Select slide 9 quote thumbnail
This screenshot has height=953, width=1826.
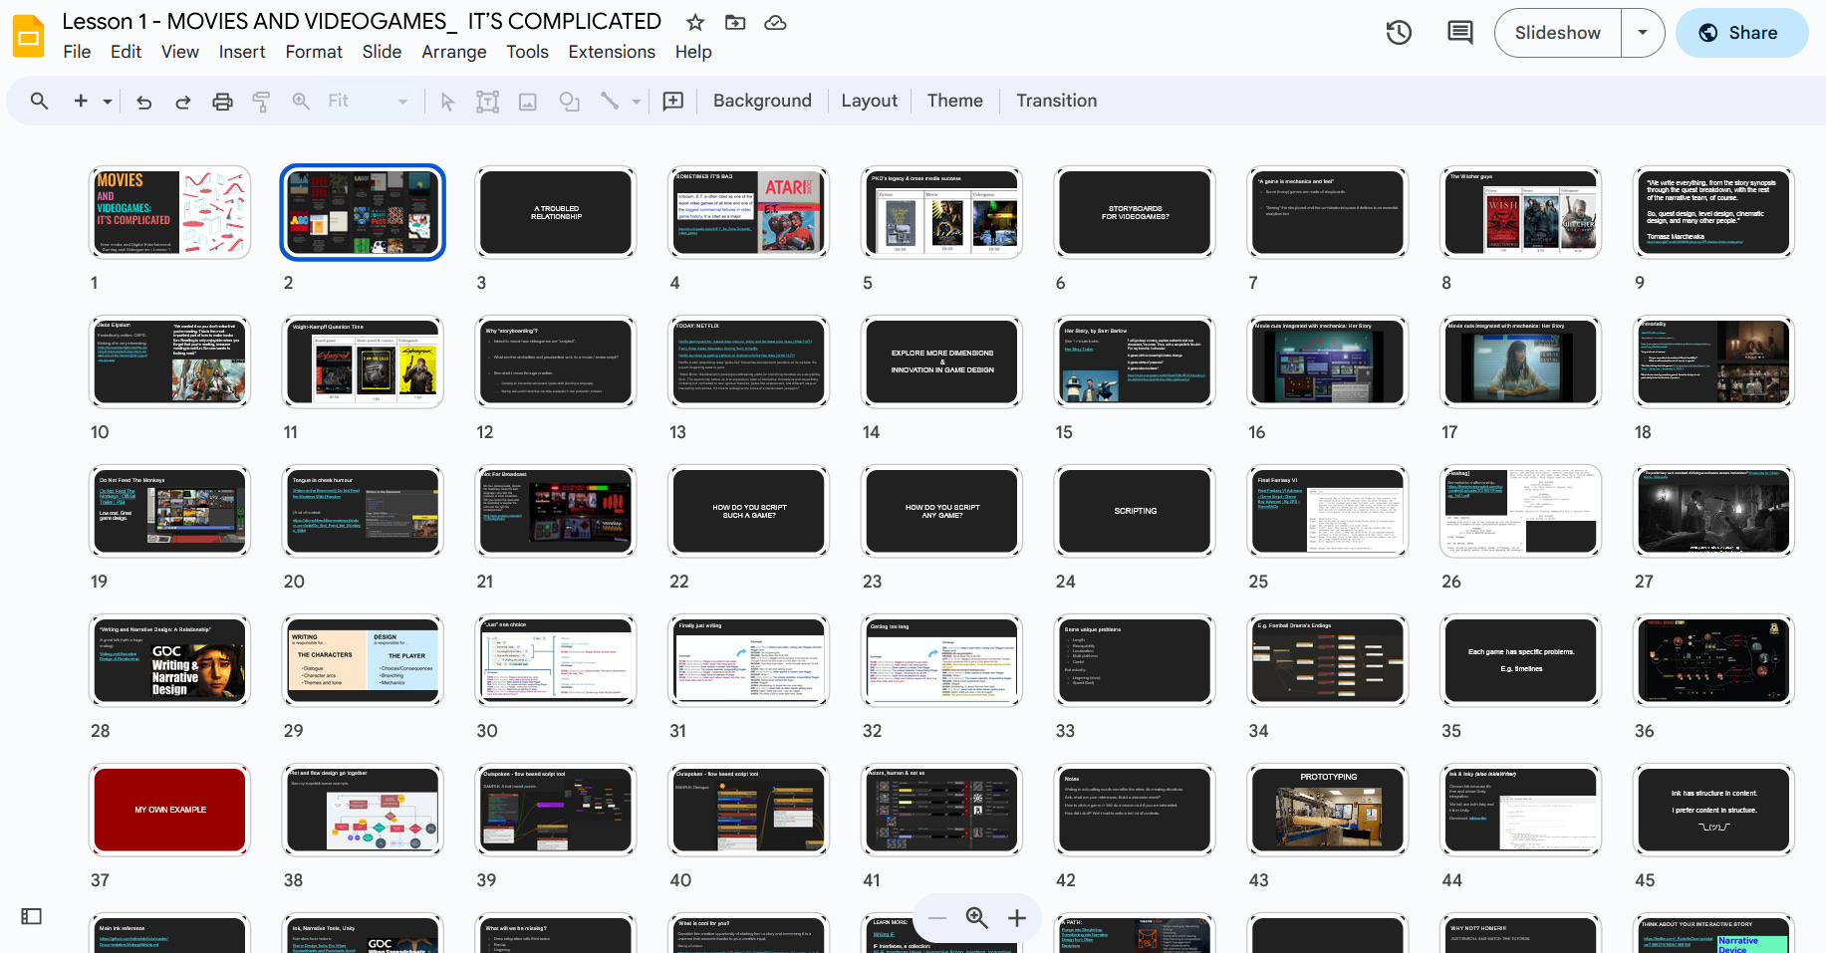click(1713, 212)
